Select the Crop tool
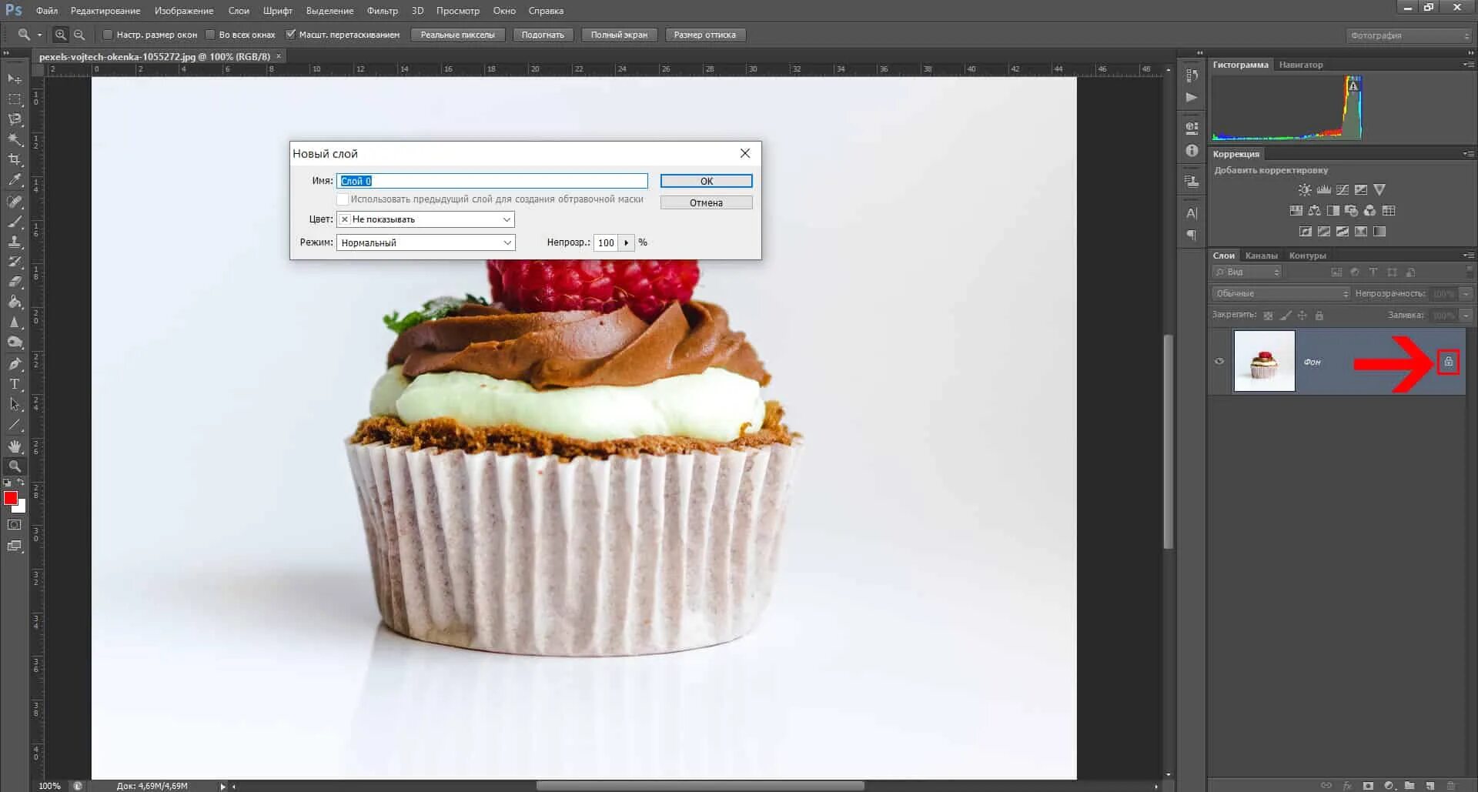This screenshot has height=792, width=1478. [15, 159]
